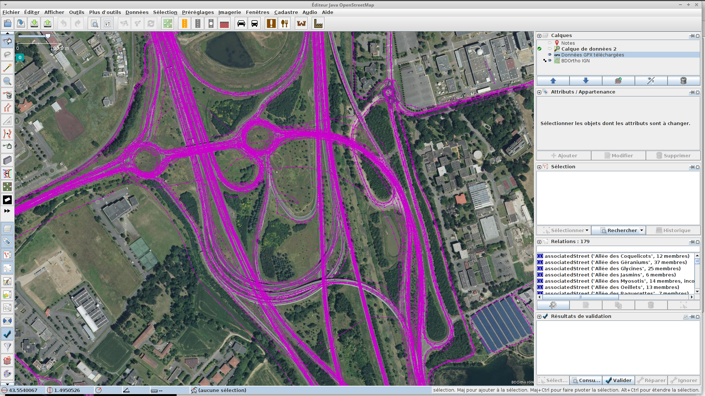The height and width of the screenshot is (396, 705).
Task: Click the Ajouter attribute button
Action: [564, 155]
